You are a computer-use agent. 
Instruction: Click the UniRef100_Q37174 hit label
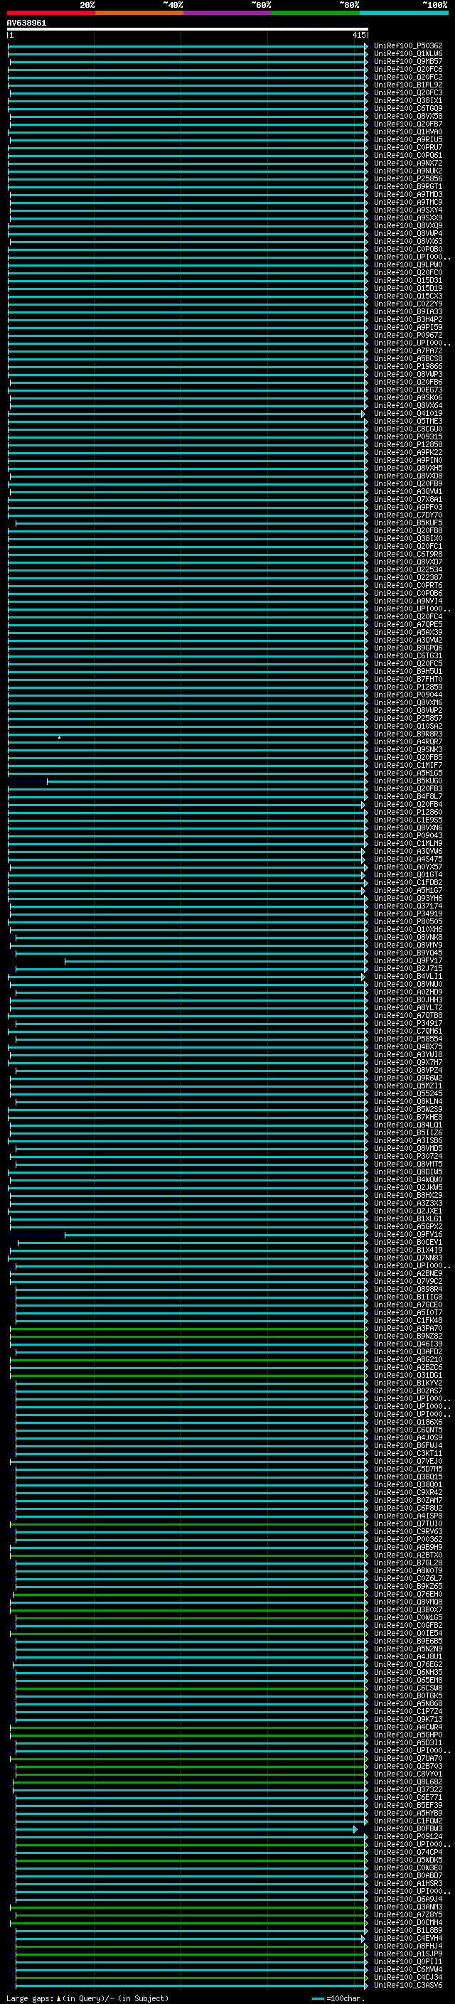[x=408, y=906]
